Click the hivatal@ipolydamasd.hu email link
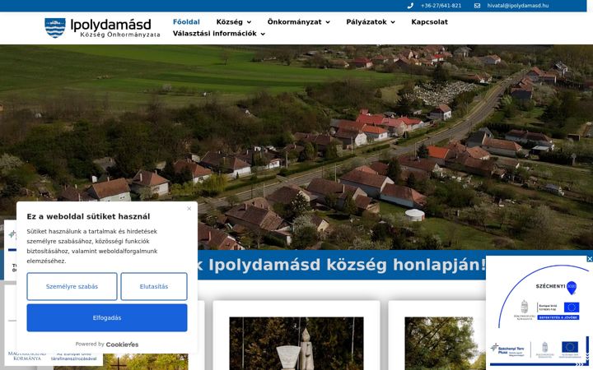The height and width of the screenshot is (370, 593). tap(518, 6)
